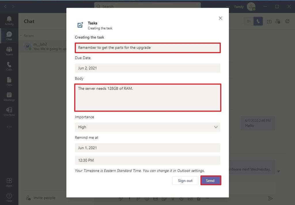Screen dimensions: 295x205
Task: Open the GIF picker
Action: (x=156, y=199)
